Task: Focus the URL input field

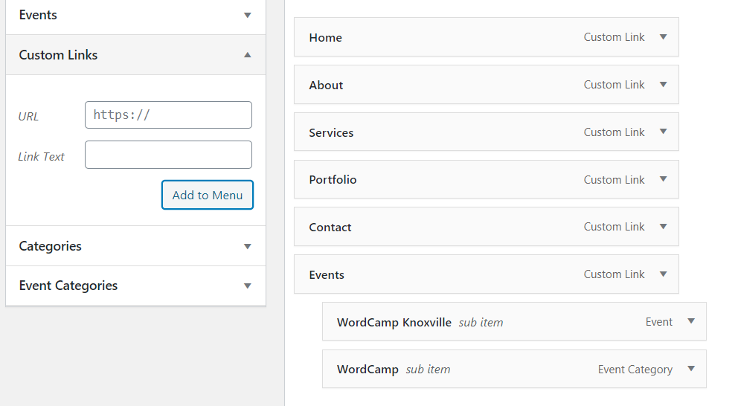Action: pyautogui.click(x=168, y=115)
